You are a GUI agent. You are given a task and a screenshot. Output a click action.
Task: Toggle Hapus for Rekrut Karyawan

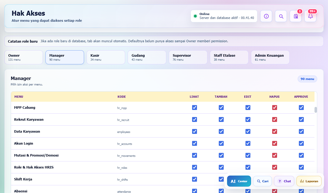(x=274, y=119)
